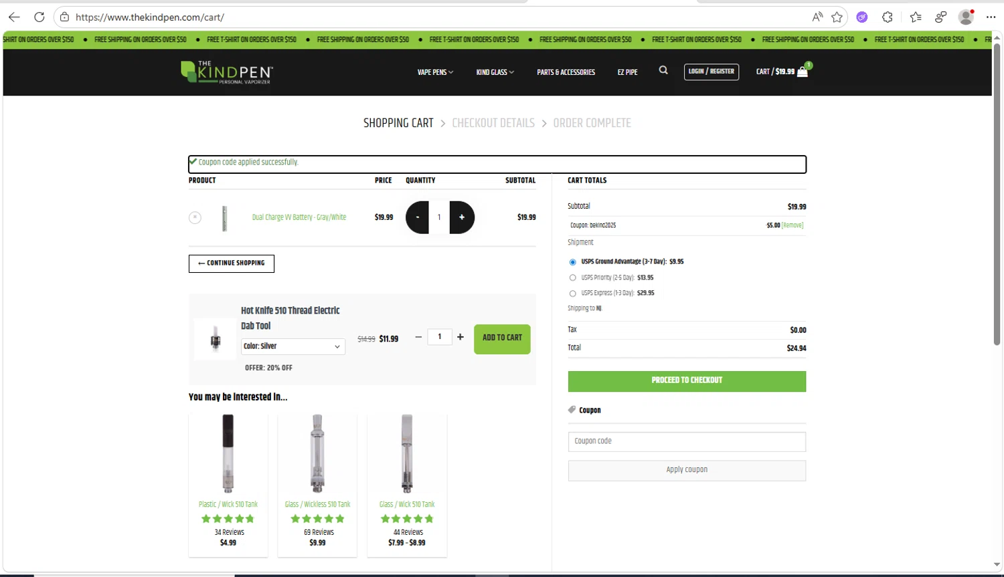Click the cart item quantity field
Image resolution: width=1004 pixels, height=577 pixels.
point(439,217)
